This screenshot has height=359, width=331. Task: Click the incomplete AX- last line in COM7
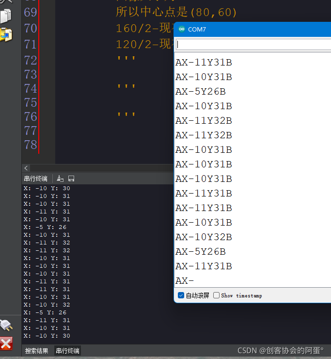185,281
